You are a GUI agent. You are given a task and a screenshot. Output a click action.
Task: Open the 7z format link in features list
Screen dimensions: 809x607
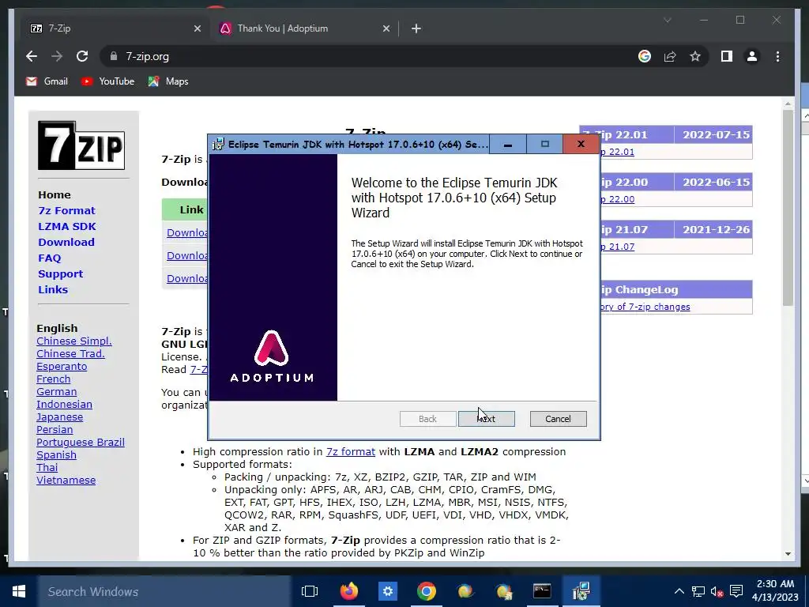pyautogui.click(x=350, y=451)
